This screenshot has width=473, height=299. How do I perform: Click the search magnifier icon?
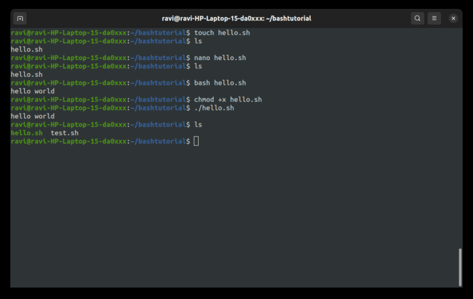pos(417,18)
